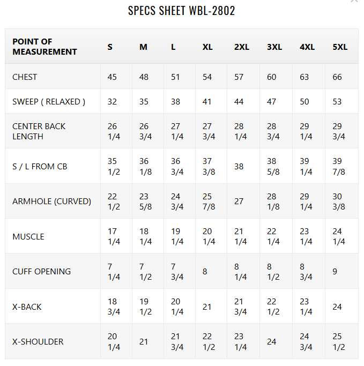This screenshot has height=366, width=364.
Task: Click the CENTER BACK LENGTH row label
Action: 39,131
